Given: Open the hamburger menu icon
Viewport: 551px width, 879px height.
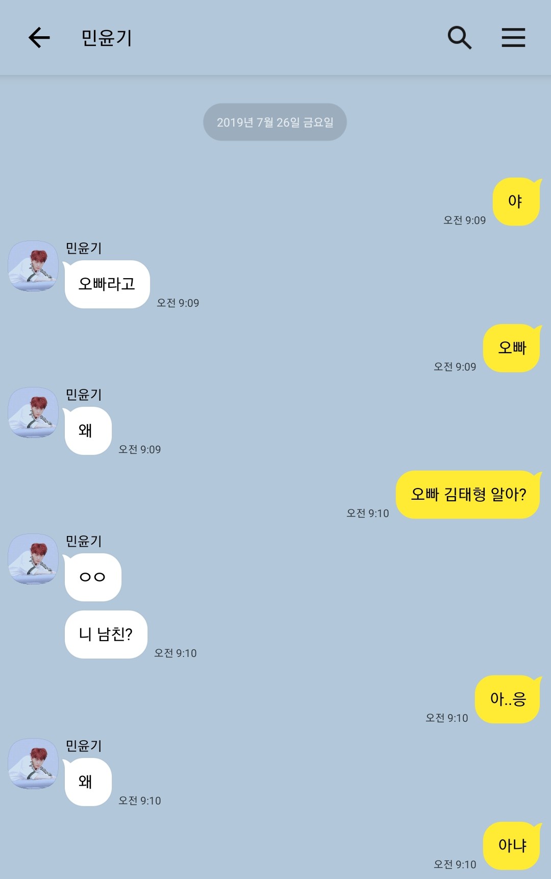Looking at the screenshot, I should [x=513, y=38].
